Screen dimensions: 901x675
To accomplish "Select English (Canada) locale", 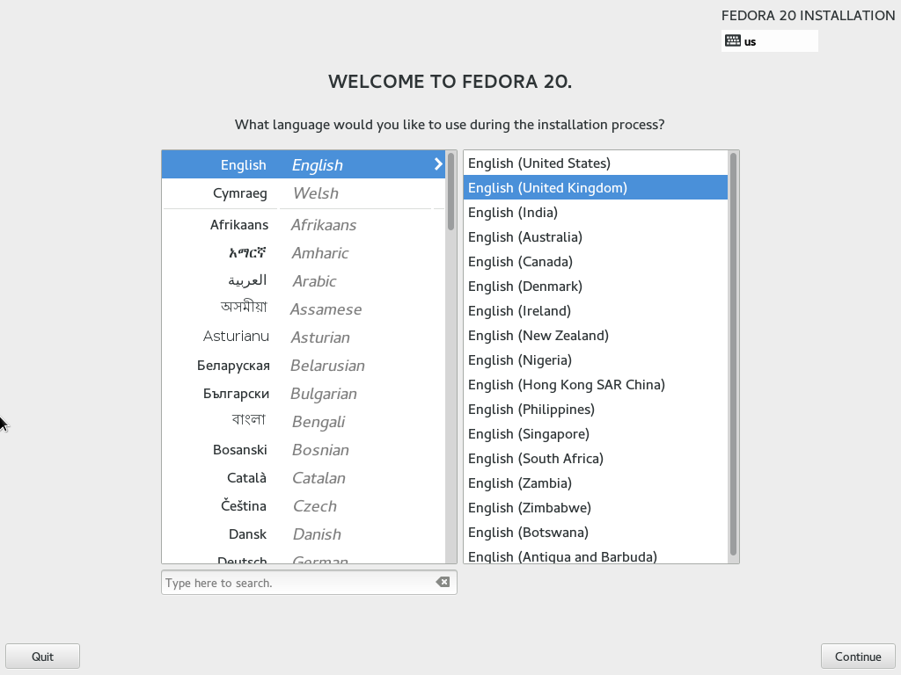I will 596,262.
